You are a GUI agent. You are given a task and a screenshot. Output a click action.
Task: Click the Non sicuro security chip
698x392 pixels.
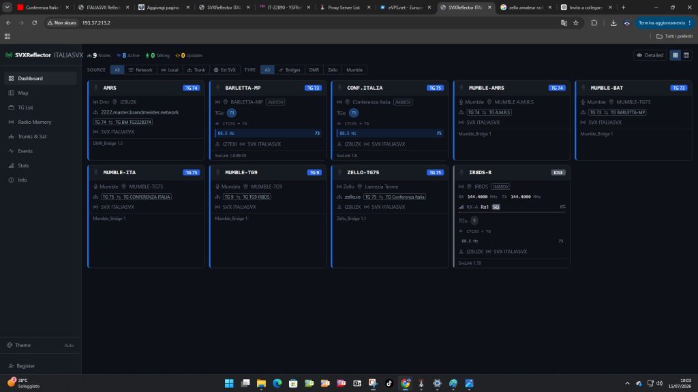pyautogui.click(x=62, y=22)
